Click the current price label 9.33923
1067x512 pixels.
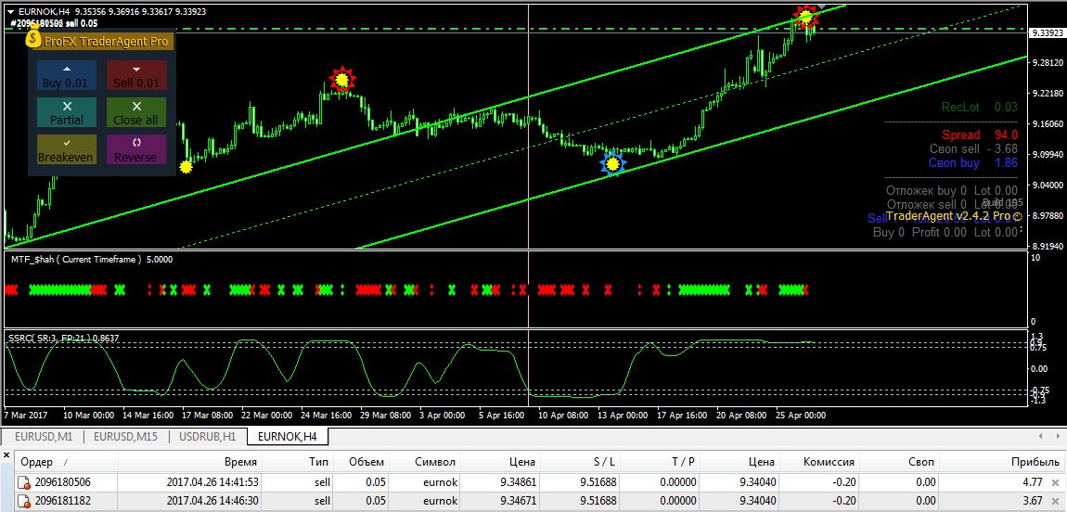1048,32
